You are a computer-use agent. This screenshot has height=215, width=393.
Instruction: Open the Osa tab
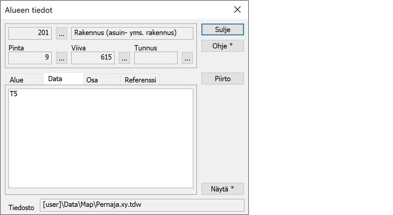(x=92, y=80)
